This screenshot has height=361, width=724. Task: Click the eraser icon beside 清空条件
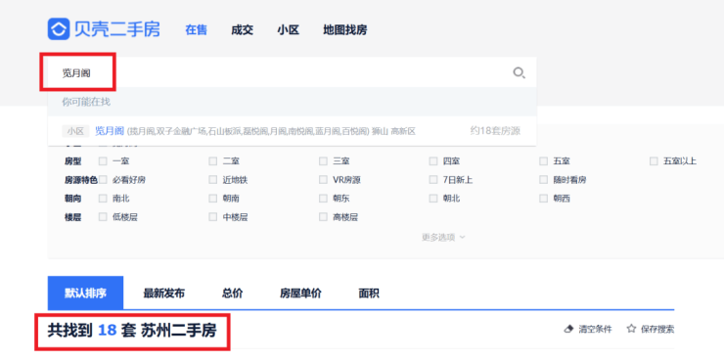[x=568, y=329]
